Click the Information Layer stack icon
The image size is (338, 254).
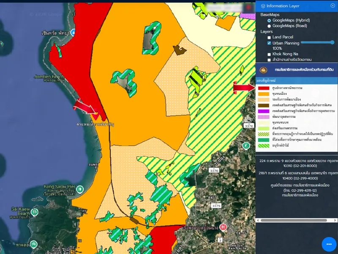click(x=263, y=6)
